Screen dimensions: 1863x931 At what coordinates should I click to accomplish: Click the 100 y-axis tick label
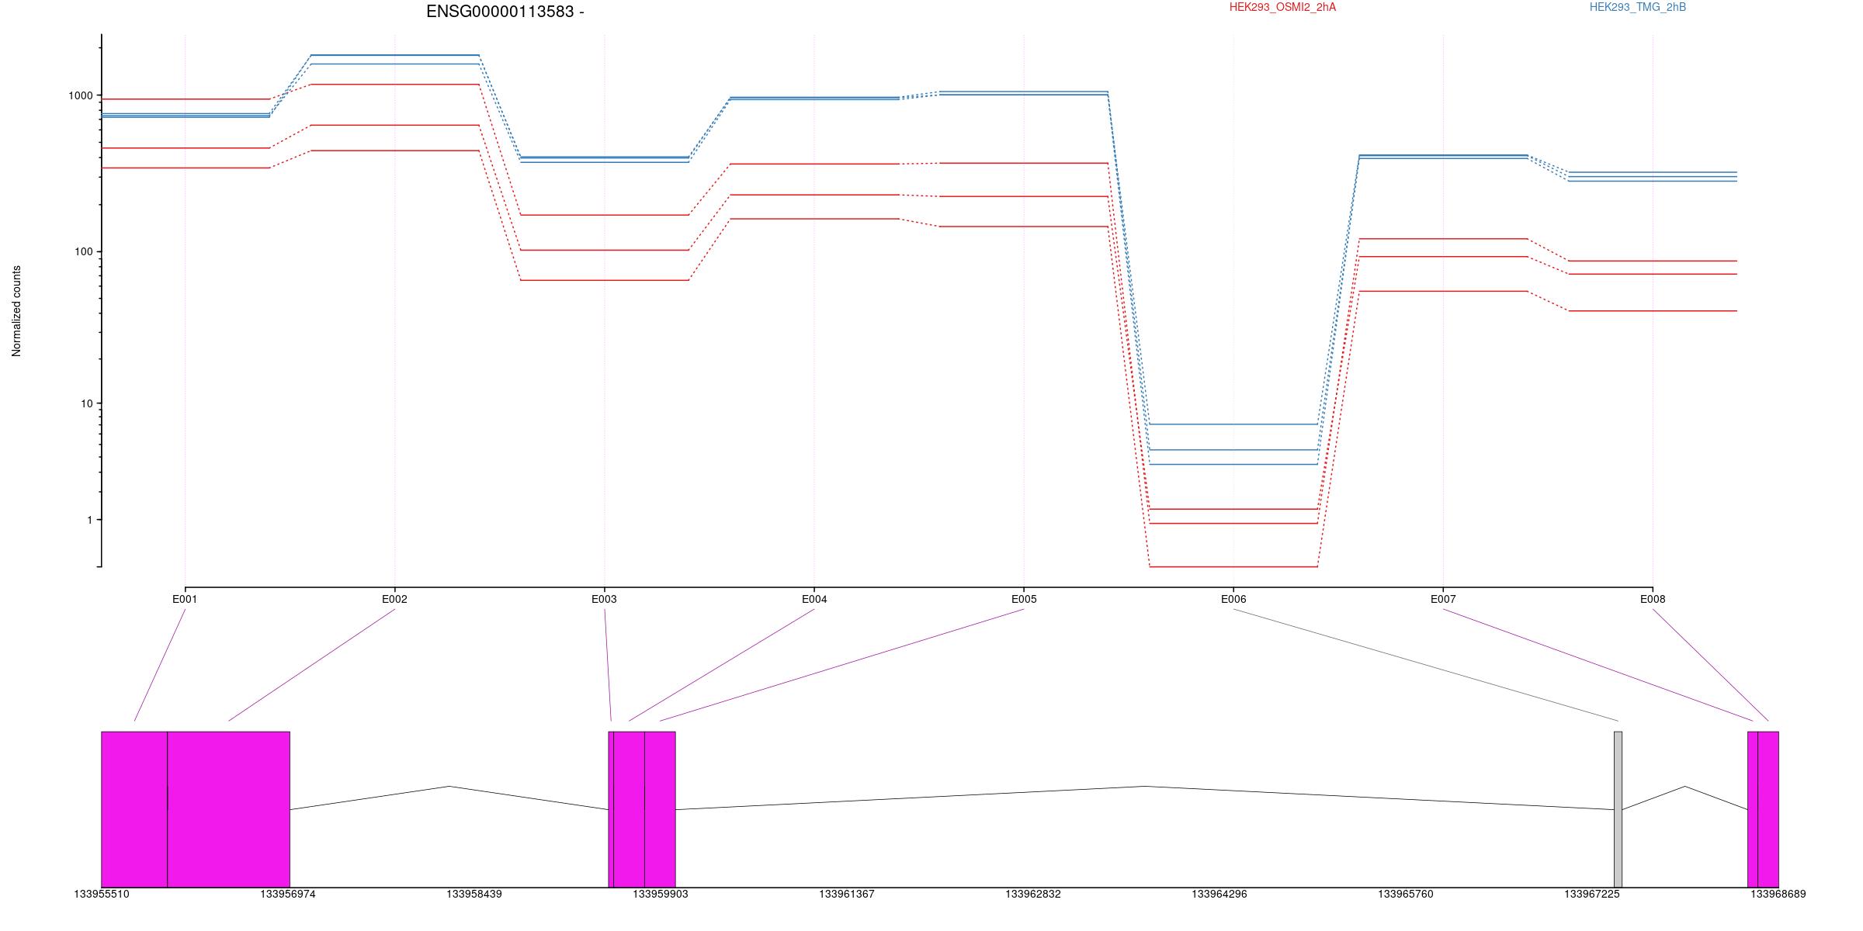[84, 252]
